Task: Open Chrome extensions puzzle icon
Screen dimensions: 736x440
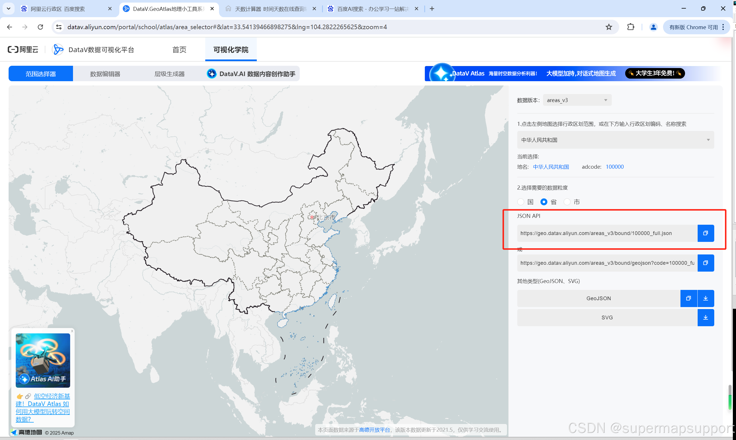Action: click(x=631, y=27)
